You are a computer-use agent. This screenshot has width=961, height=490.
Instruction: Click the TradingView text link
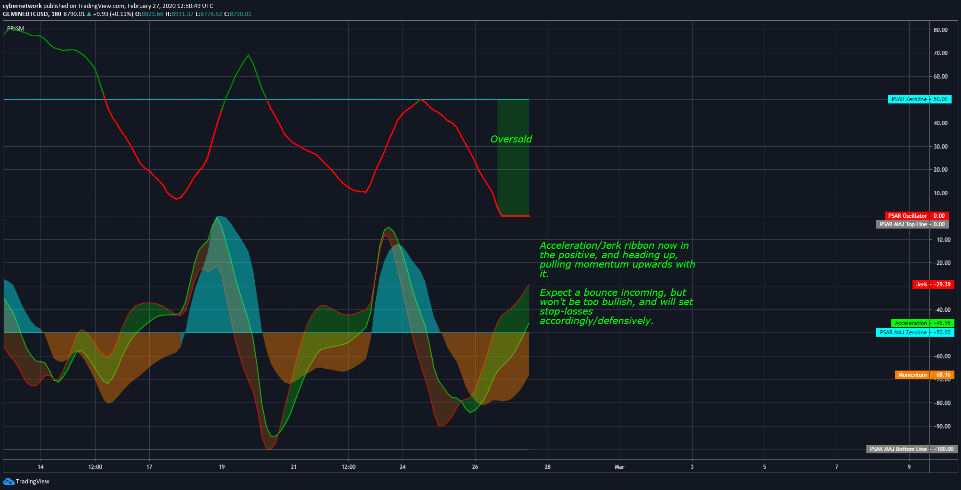coord(32,481)
